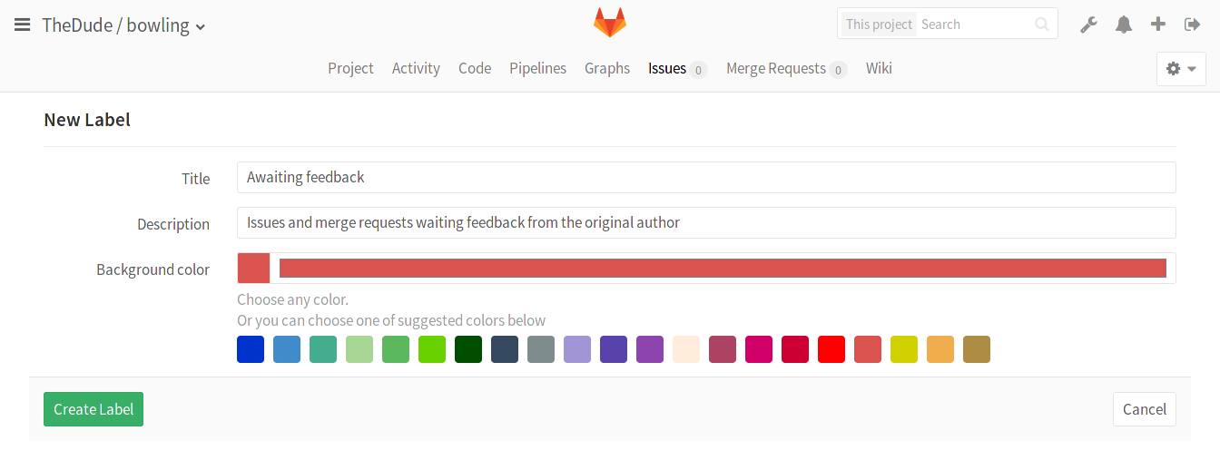Open notifications bell icon

click(1124, 24)
